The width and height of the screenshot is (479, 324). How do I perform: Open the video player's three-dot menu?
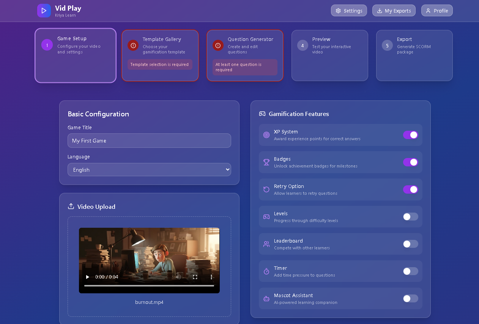pos(211,277)
